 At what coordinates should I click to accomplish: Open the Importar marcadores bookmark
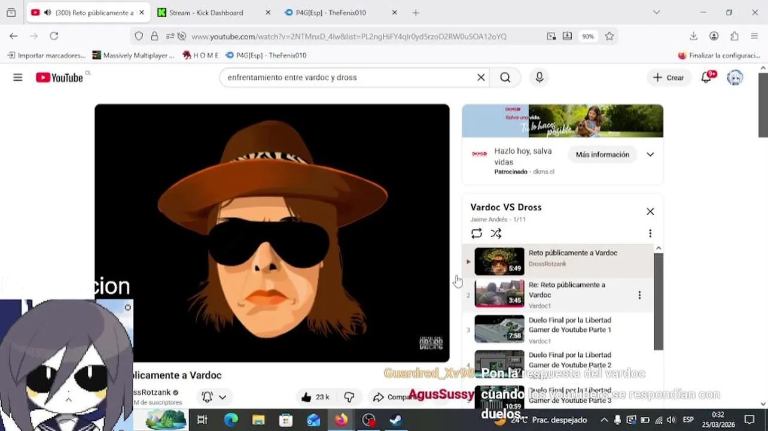pyautogui.click(x=47, y=55)
